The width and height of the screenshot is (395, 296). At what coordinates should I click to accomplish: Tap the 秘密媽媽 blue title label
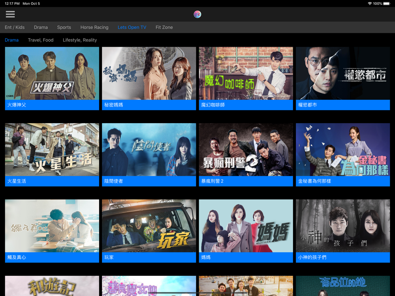[149, 105]
